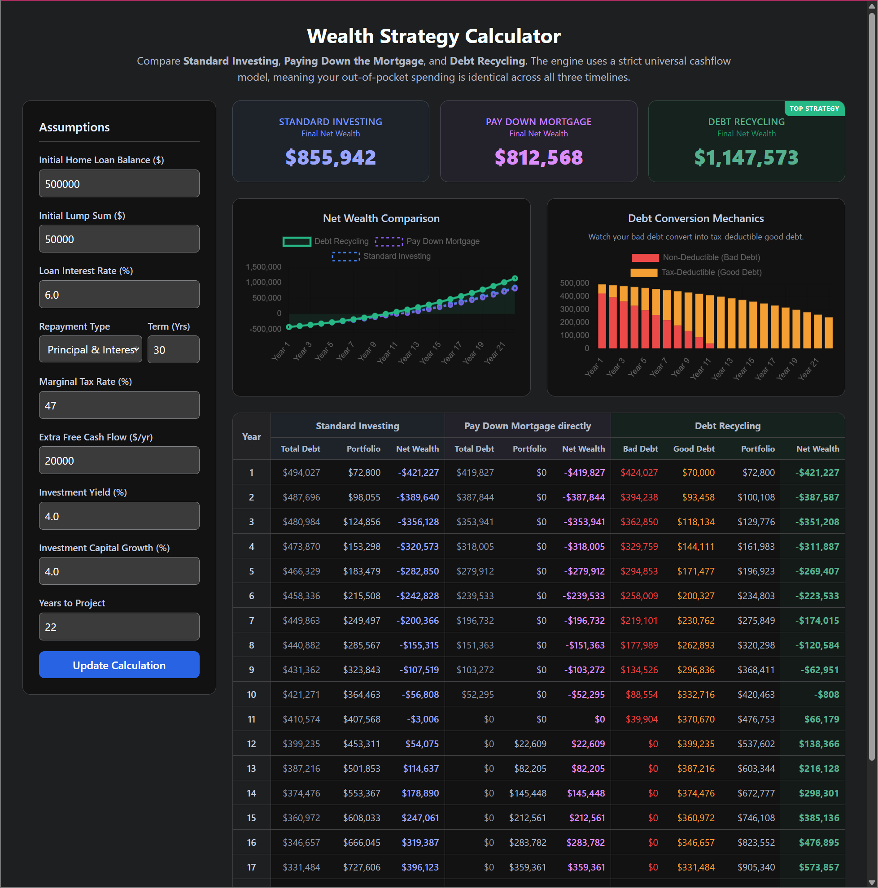Click the Standard Investing table header

coord(357,426)
